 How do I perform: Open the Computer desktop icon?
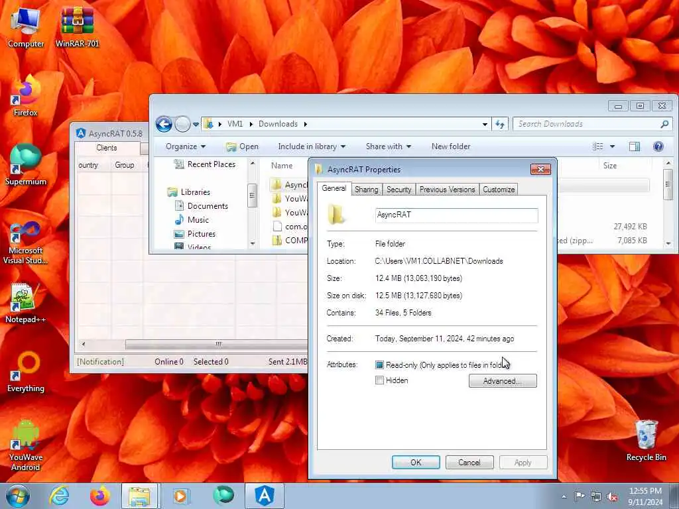point(26,27)
